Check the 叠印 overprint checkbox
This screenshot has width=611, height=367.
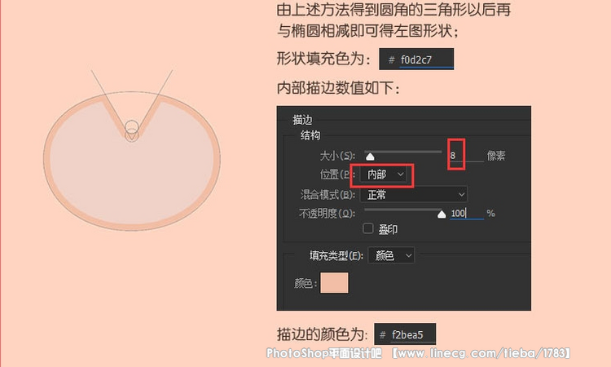tap(368, 228)
